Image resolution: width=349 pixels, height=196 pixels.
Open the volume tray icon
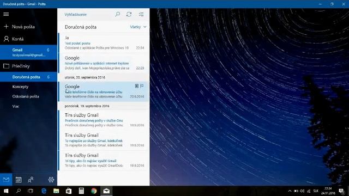point(302,191)
